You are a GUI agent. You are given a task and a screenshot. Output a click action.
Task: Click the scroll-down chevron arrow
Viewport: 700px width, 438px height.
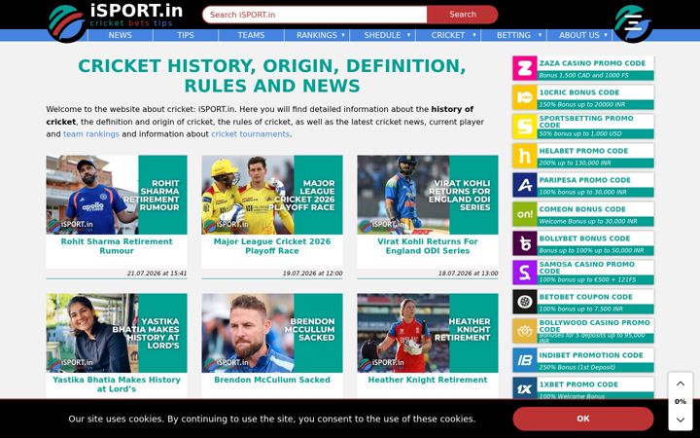point(681,420)
